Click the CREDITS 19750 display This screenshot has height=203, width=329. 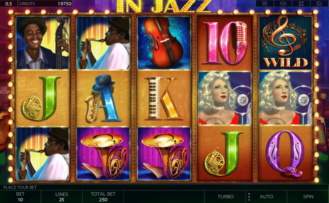[45, 4]
